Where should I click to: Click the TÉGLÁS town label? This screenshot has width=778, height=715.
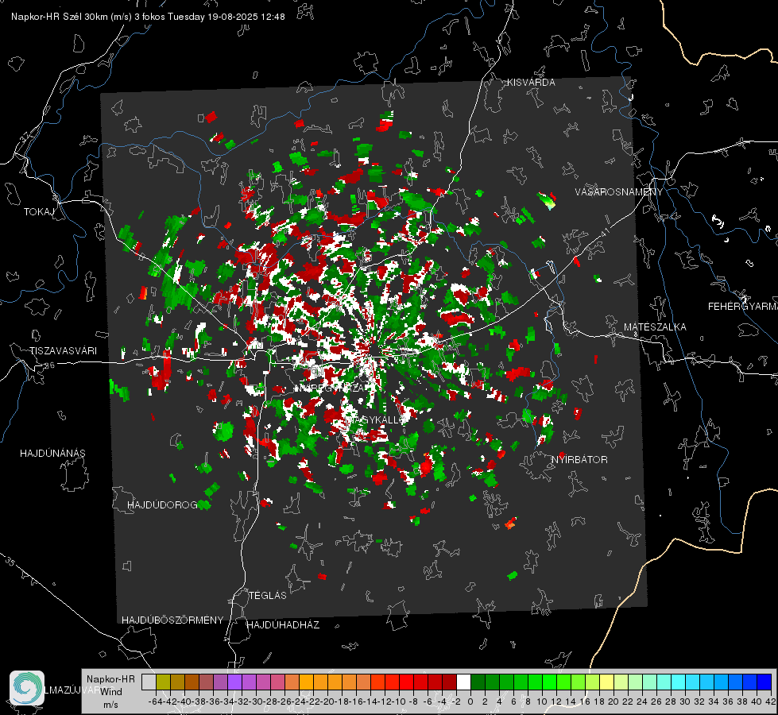pos(268,596)
